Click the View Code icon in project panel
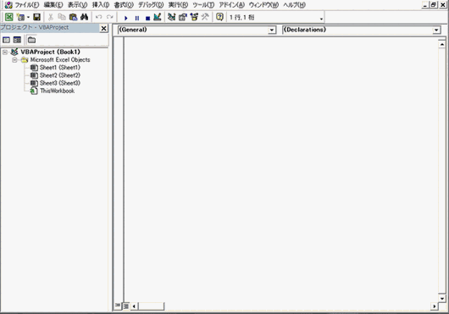The width and height of the screenshot is (449, 314). (6, 40)
